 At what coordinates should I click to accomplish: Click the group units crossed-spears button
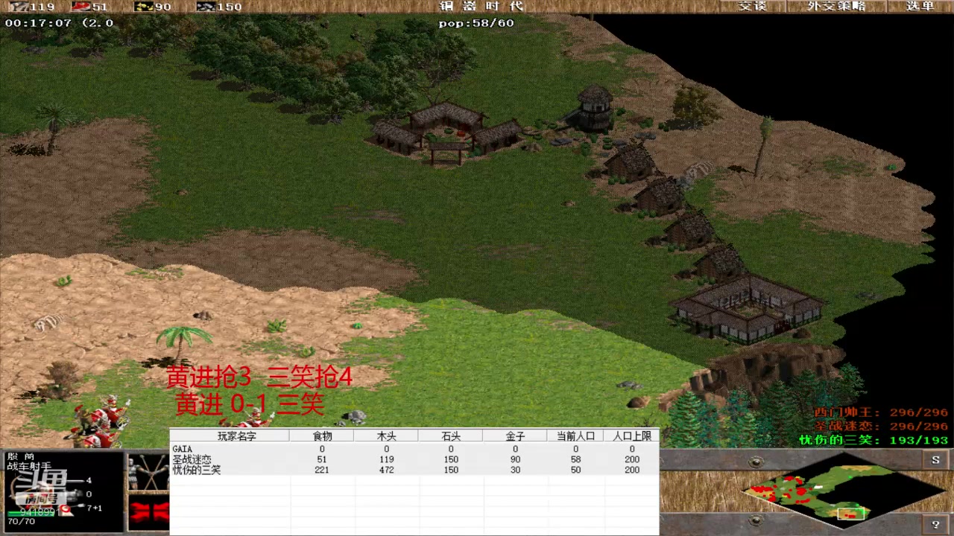point(148,473)
